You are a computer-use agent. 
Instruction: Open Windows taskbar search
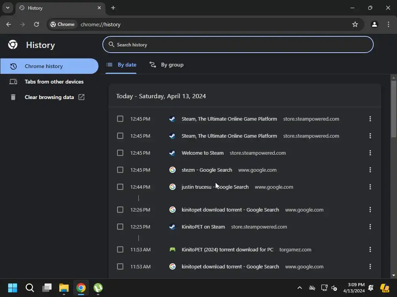pos(29,288)
